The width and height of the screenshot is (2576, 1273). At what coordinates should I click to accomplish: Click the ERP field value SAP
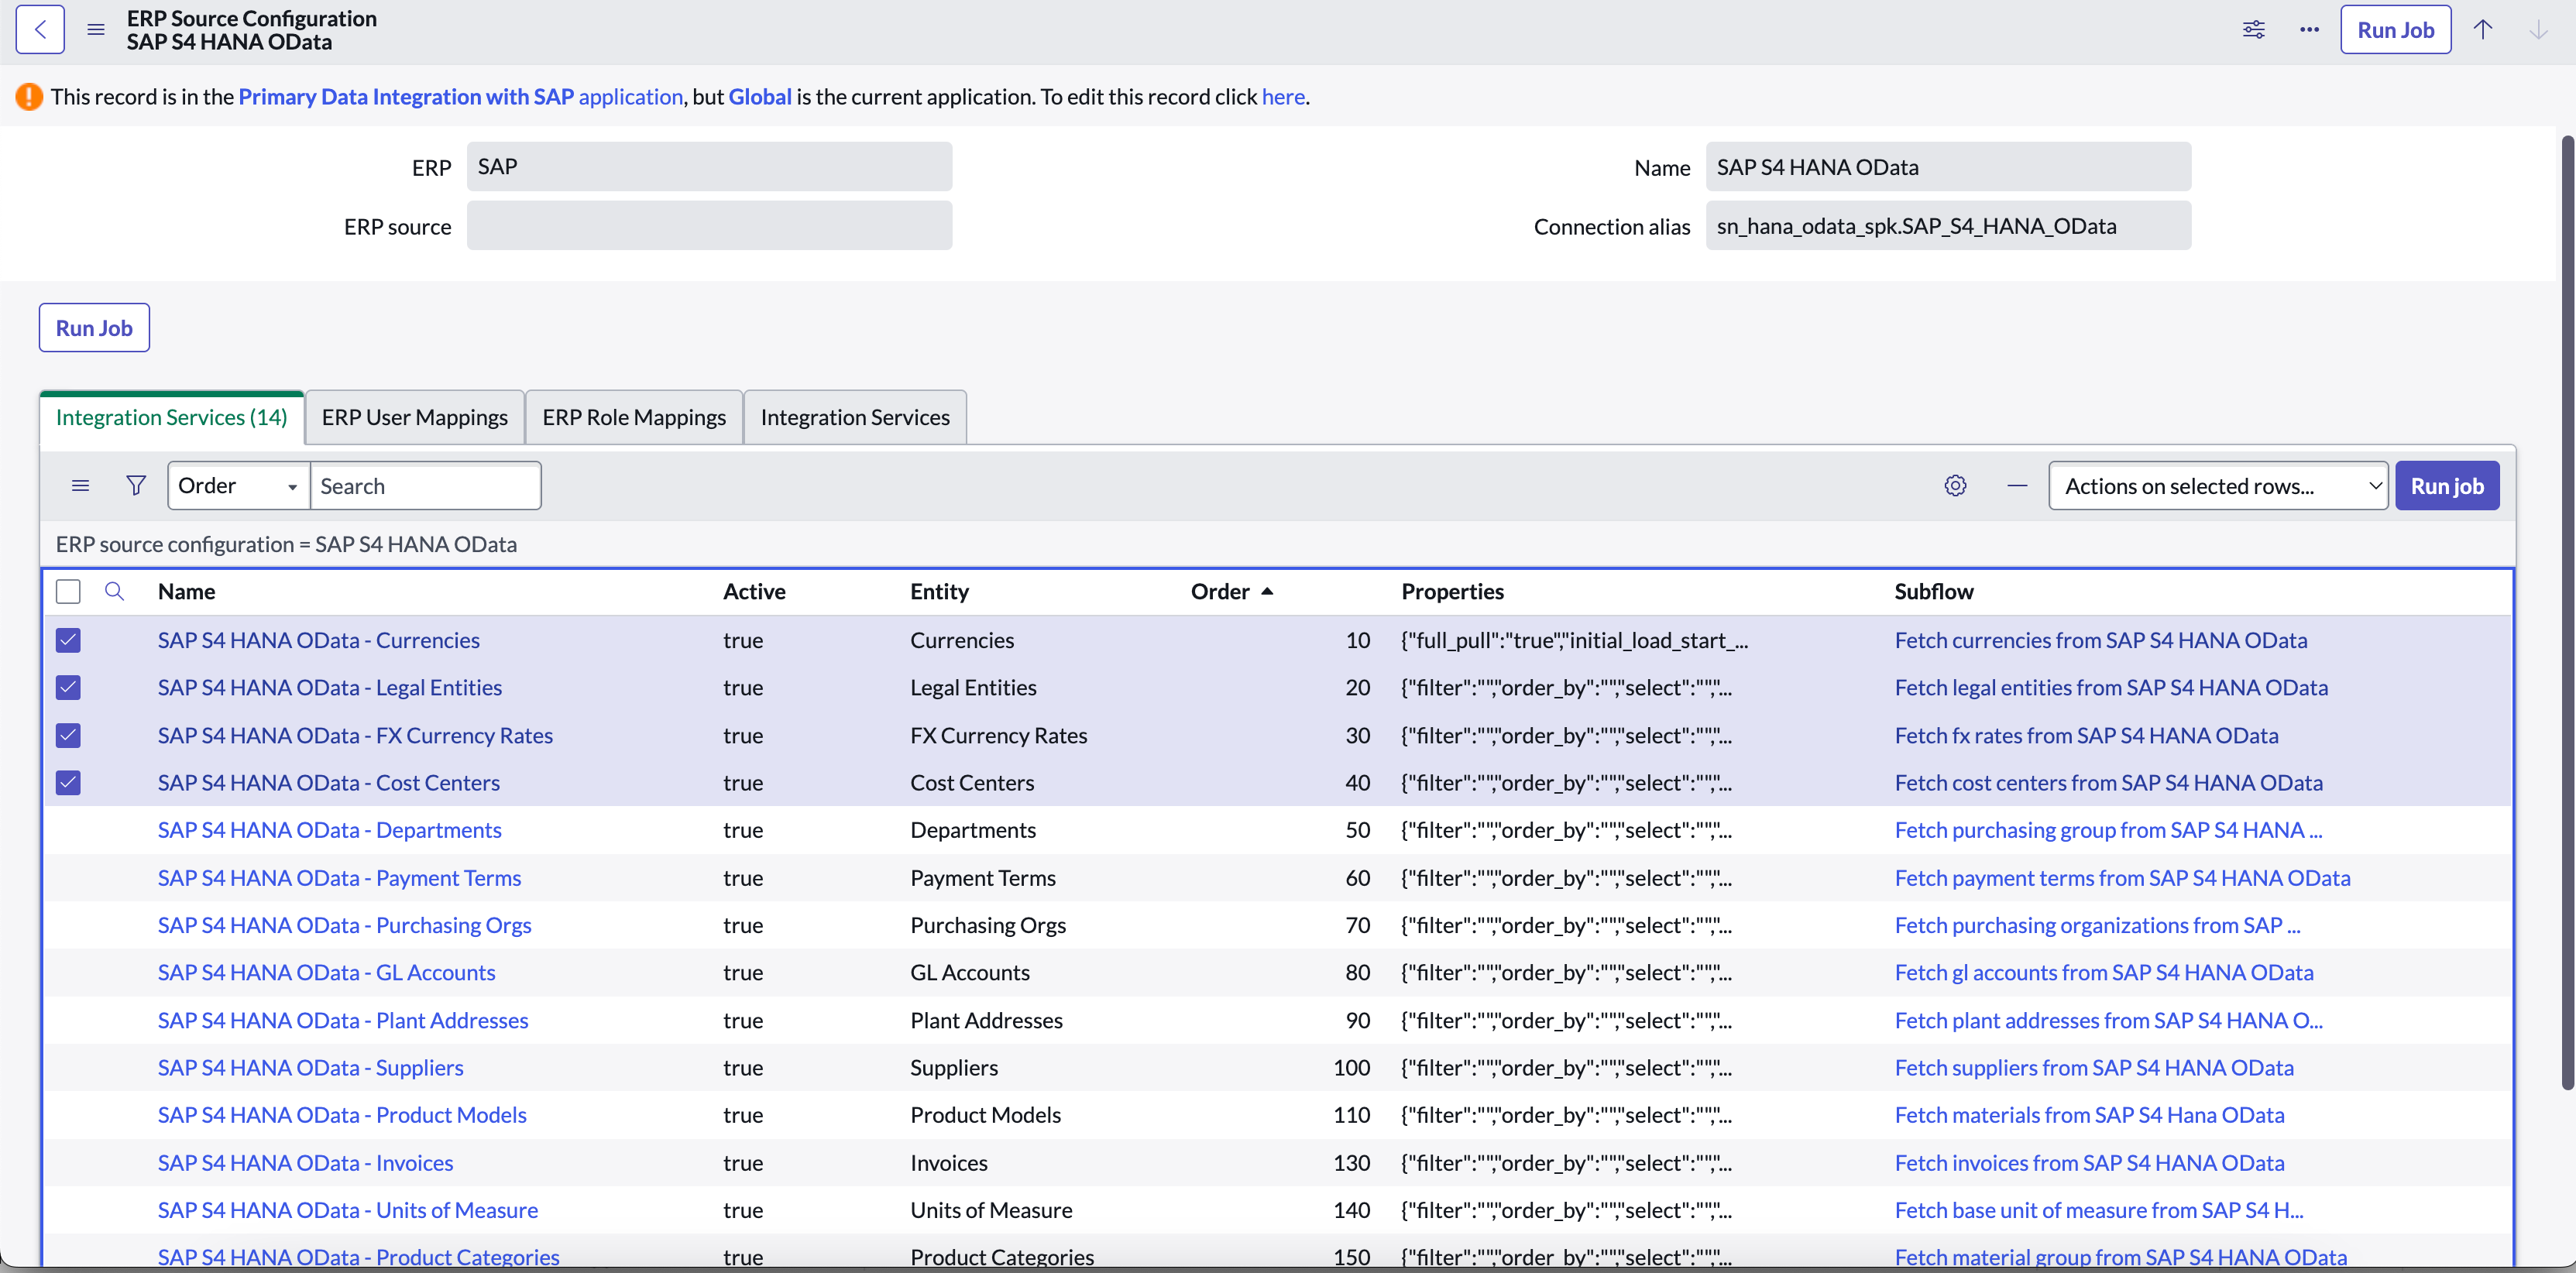point(709,167)
